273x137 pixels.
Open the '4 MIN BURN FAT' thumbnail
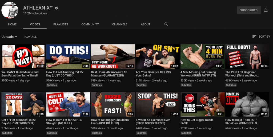pos(202,56)
